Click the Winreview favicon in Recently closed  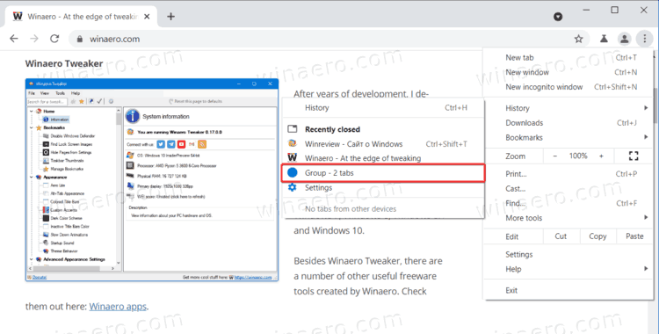(x=292, y=143)
